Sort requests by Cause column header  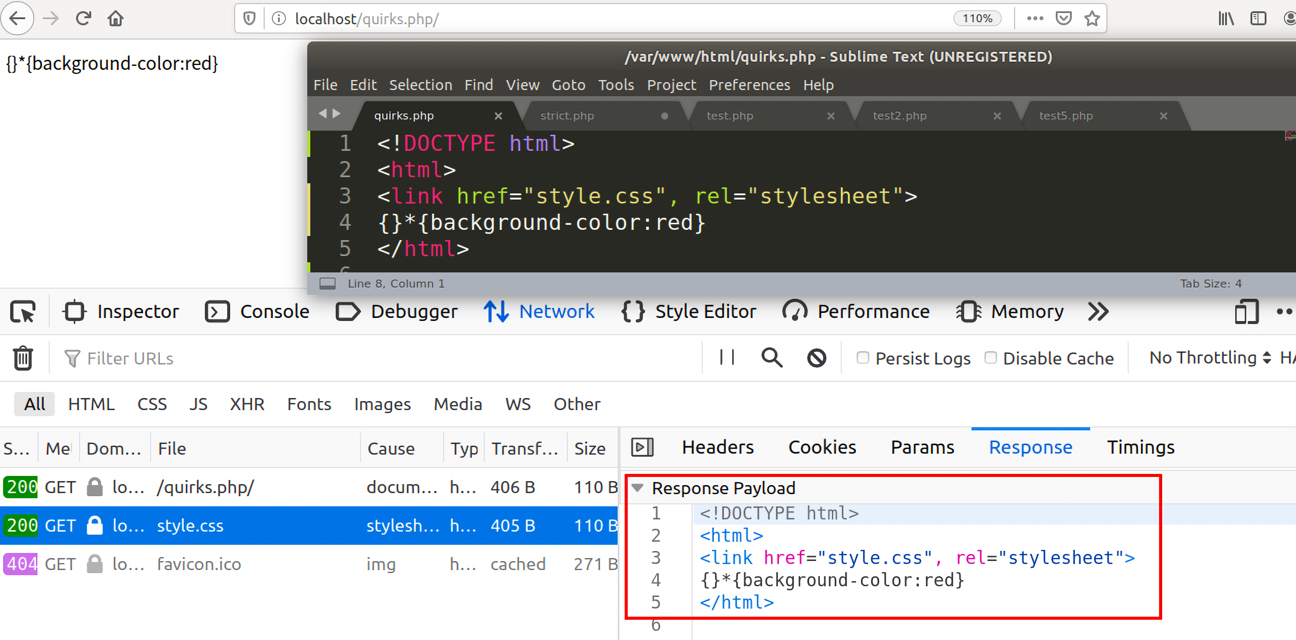coord(402,448)
